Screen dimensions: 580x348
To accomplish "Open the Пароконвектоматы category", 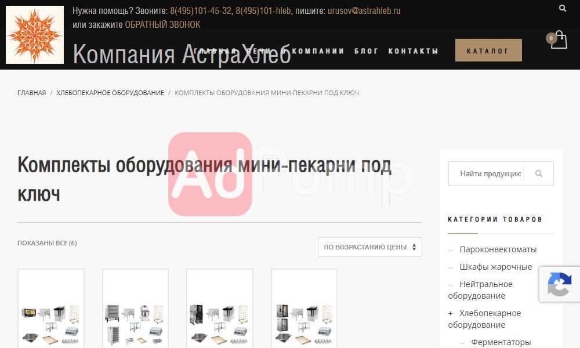I will pos(498,249).
